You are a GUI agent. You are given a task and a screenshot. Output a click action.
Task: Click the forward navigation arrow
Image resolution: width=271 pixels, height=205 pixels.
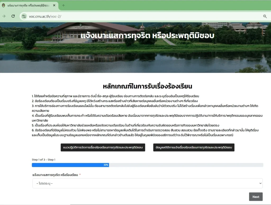[x=4, y=16]
